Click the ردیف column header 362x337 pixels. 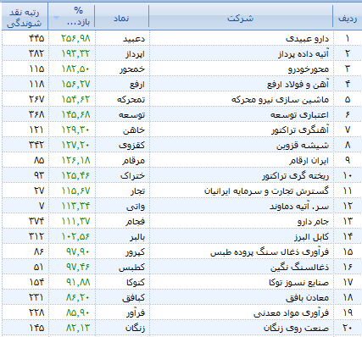348,17
